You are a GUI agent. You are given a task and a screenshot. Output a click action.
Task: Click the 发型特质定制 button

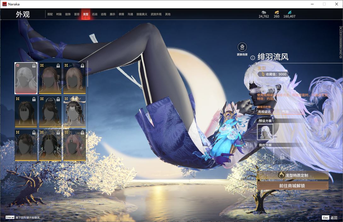point(293,175)
